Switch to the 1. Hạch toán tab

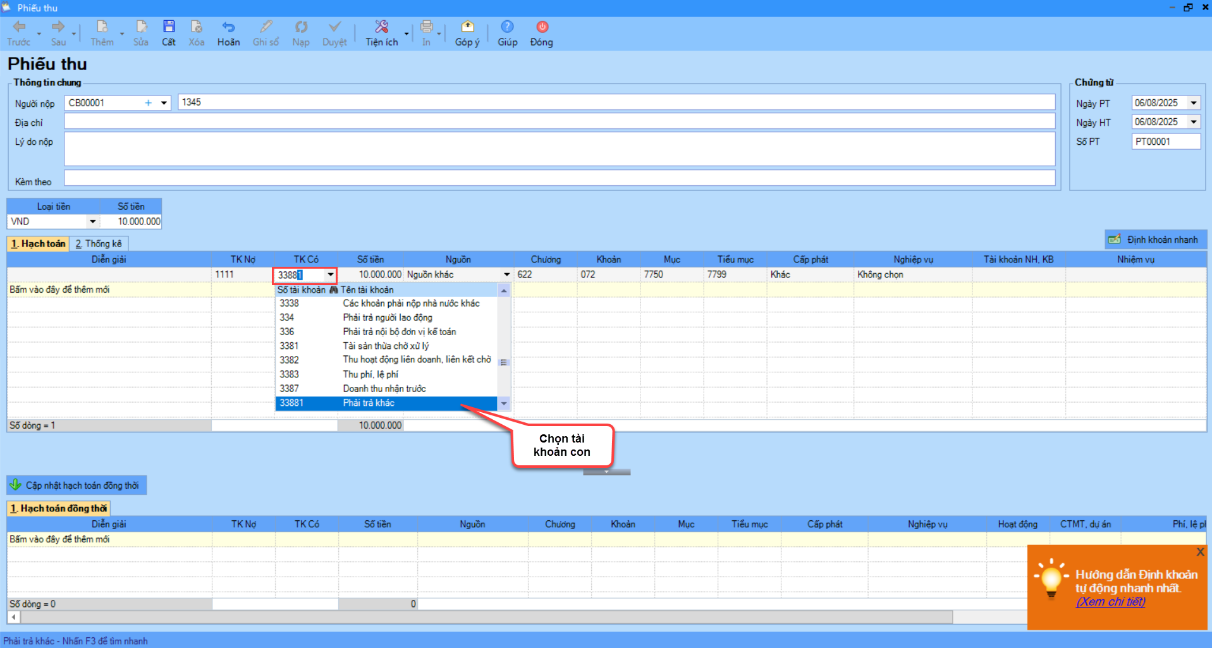(x=38, y=243)
